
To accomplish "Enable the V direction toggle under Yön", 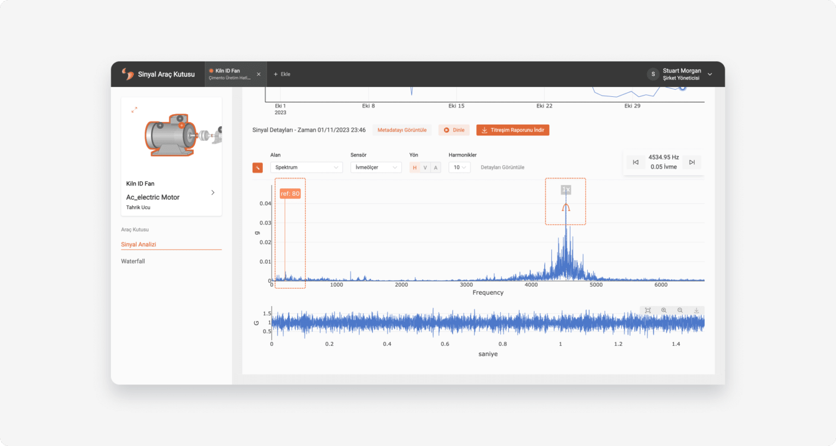I will 425,167.
